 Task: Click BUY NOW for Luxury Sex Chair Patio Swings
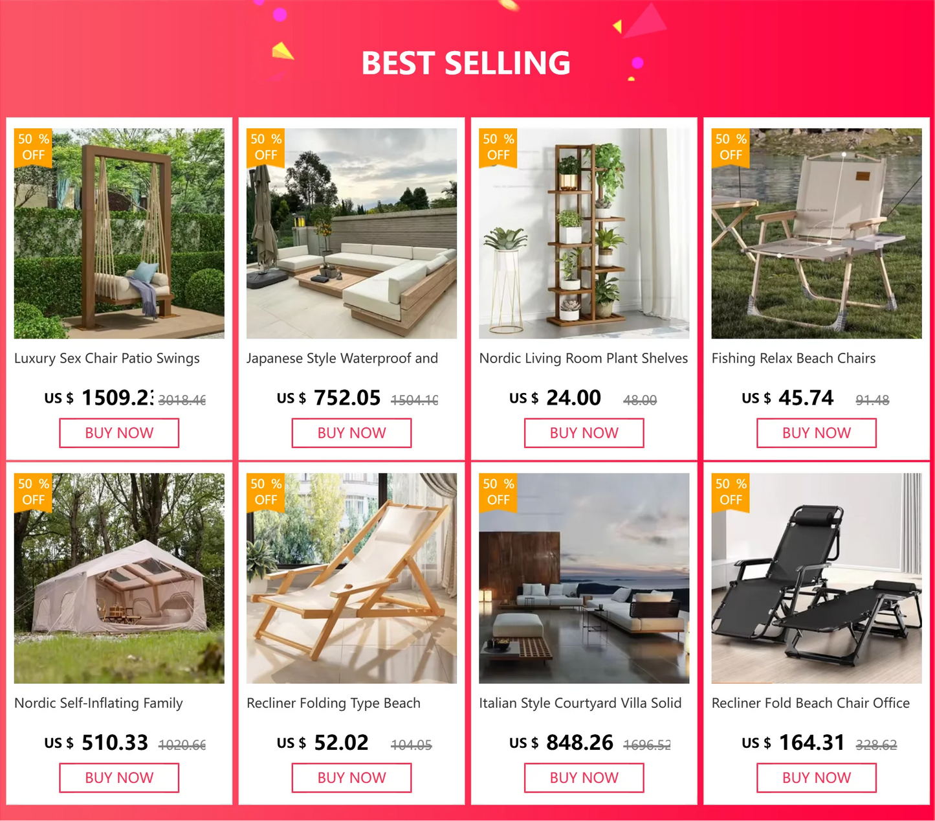pyautogui.click(x=118, y=433)
